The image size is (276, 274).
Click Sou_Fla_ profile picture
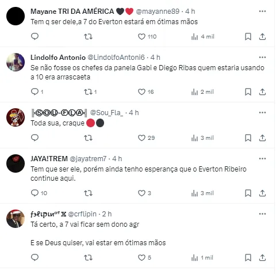click(16, 117)
